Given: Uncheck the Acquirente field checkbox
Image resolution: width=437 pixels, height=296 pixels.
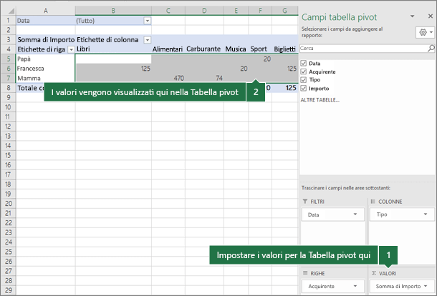Looking at the screenshot, I should click(x=304, y=71).
